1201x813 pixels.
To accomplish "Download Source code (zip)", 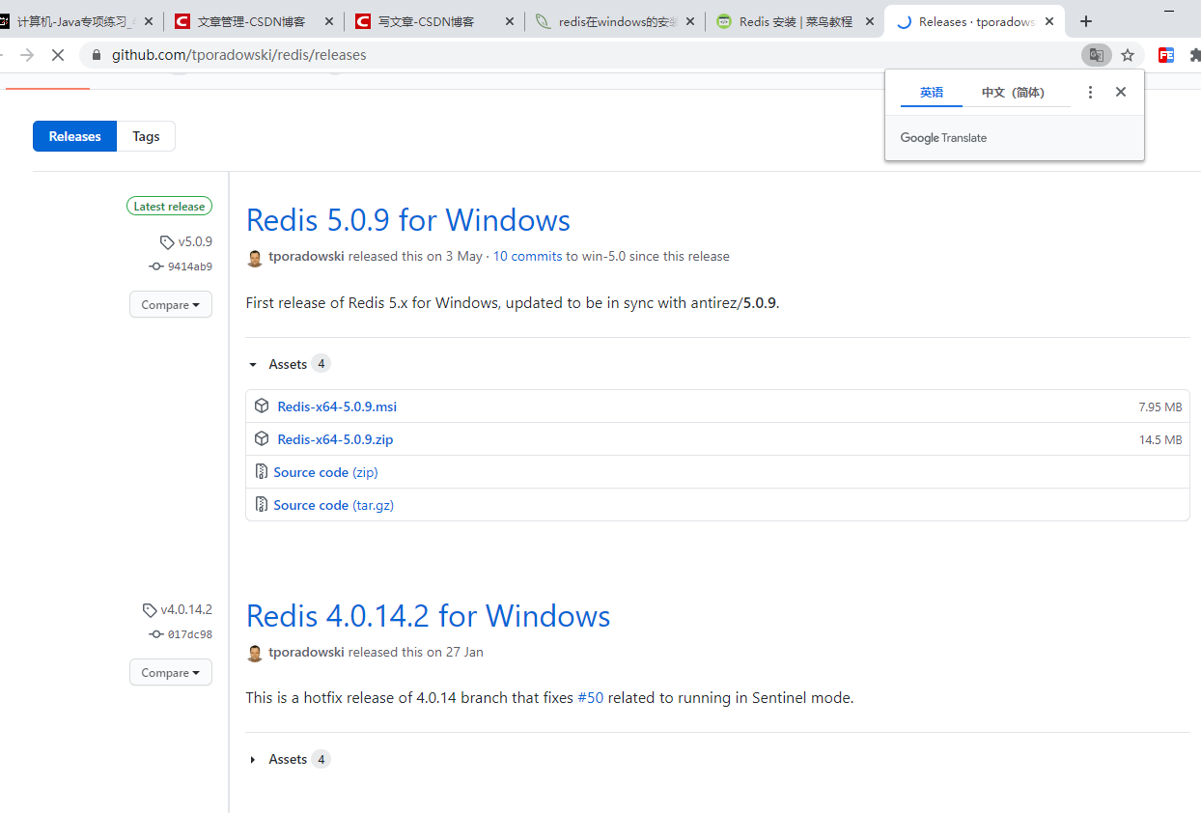I will click(325, 472).
